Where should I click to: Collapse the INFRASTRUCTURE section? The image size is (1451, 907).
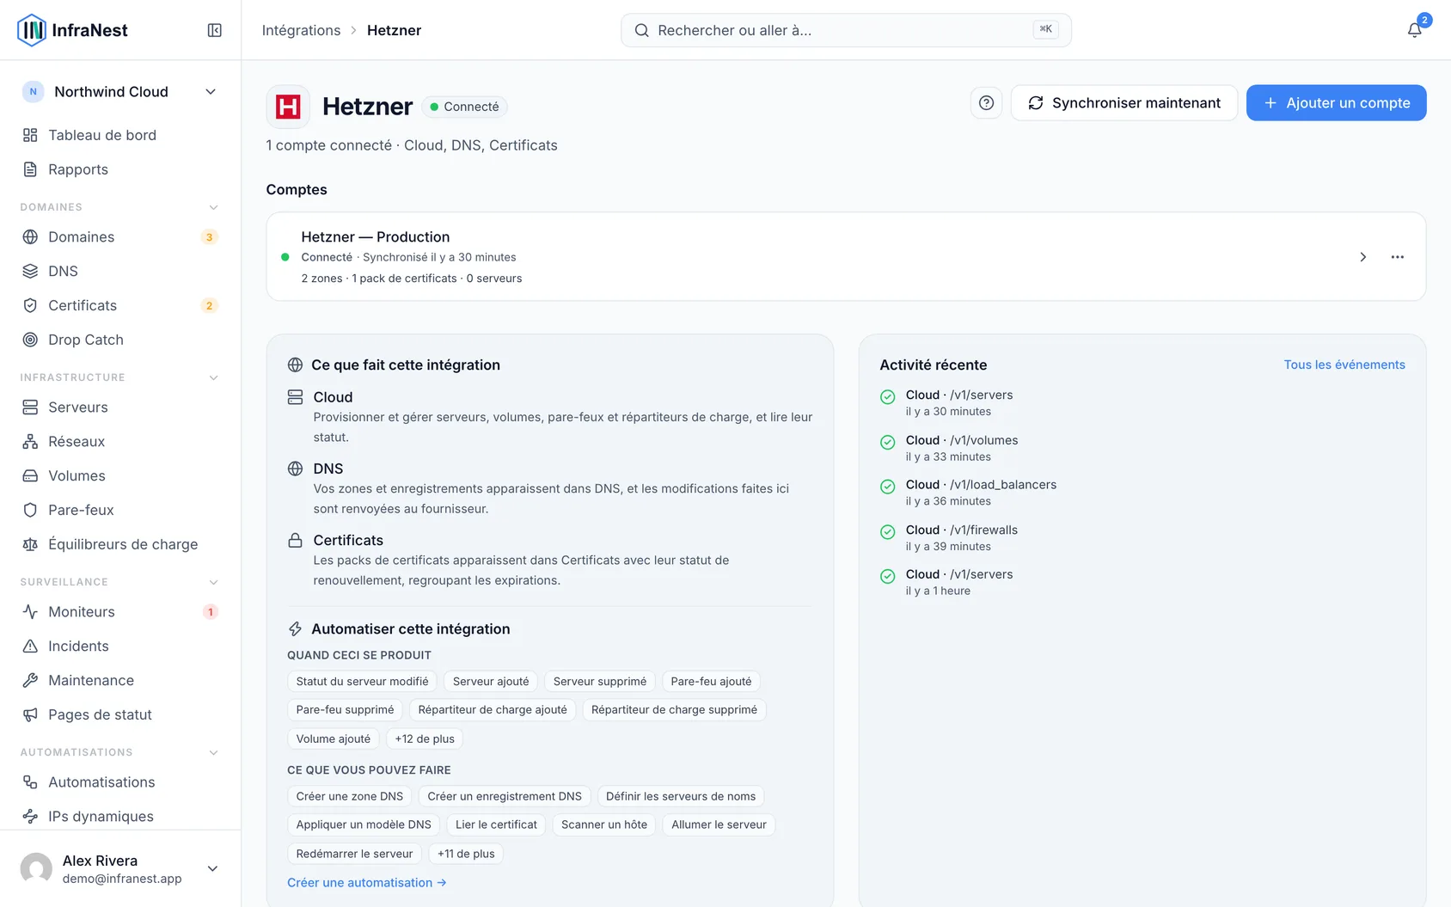tap(214, 377)
